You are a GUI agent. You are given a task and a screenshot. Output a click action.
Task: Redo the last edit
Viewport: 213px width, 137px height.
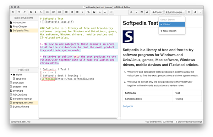tap(24, 12)
